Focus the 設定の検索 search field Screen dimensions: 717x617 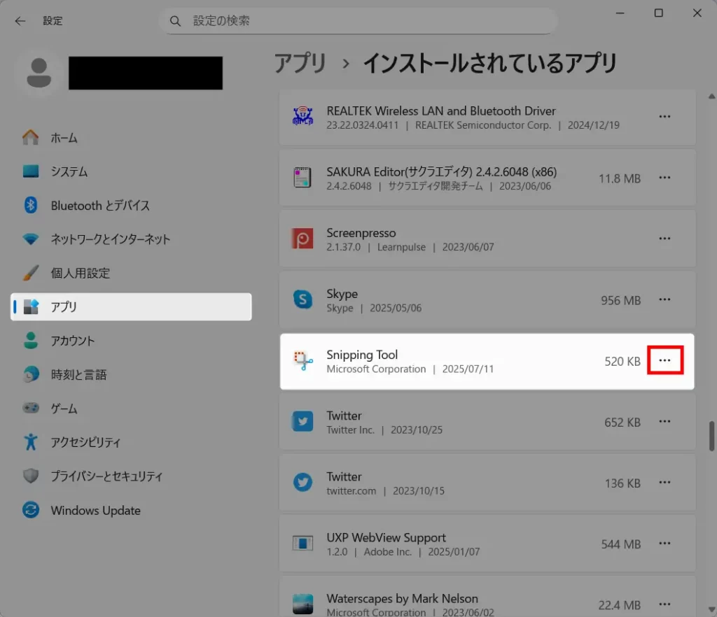[x=358, y=20]
